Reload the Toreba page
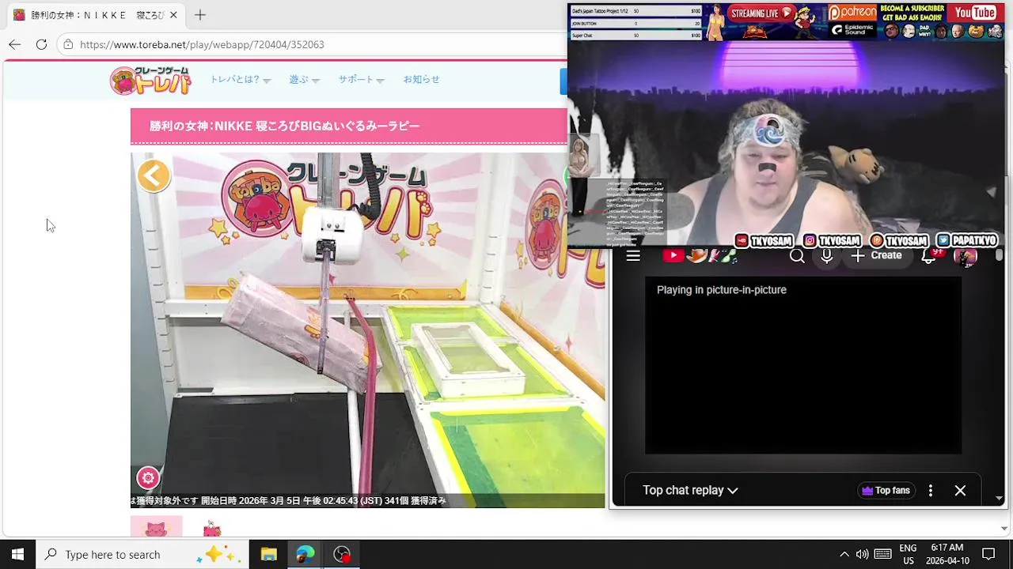Screen dimensions: 1013x569 tap(41, 44)
